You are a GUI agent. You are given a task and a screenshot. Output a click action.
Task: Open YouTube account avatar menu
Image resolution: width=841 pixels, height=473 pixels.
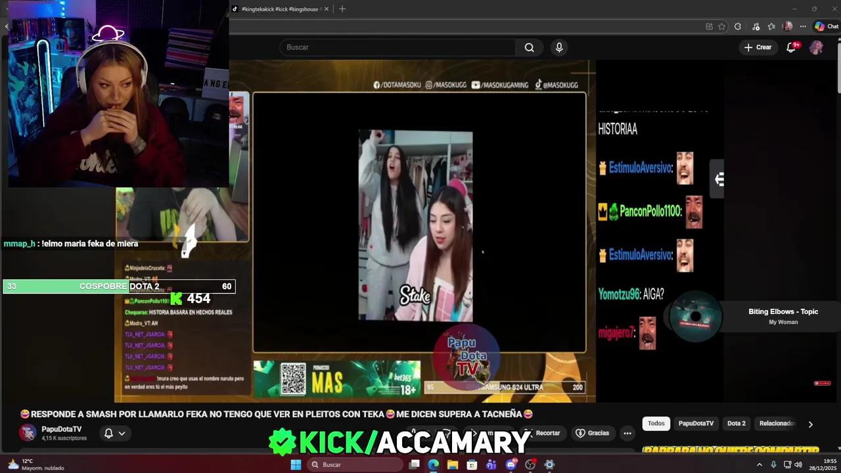pos(816,47)
